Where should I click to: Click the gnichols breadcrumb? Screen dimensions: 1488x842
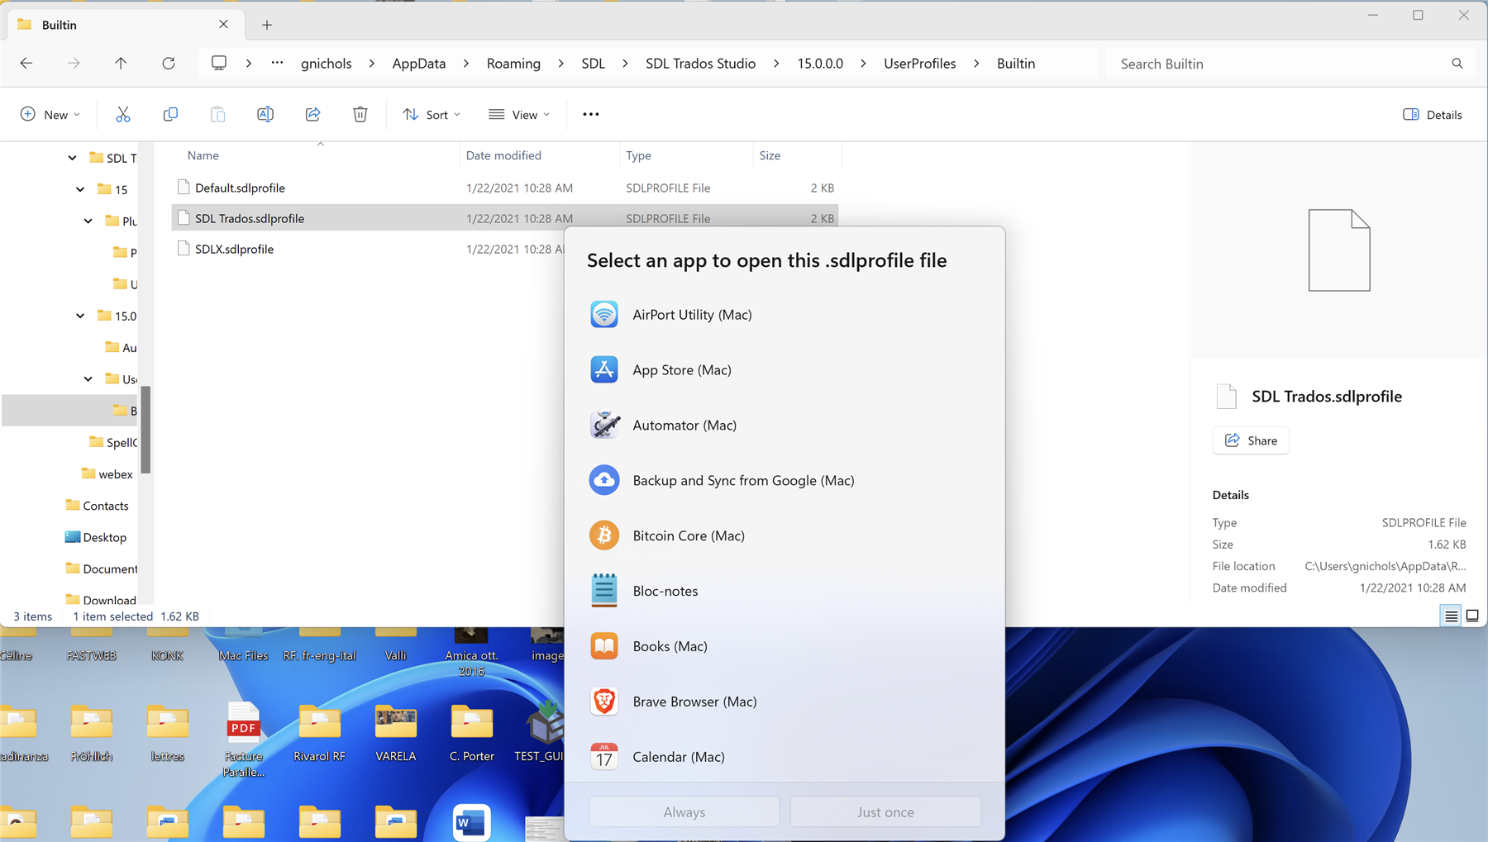click(327, 64)
